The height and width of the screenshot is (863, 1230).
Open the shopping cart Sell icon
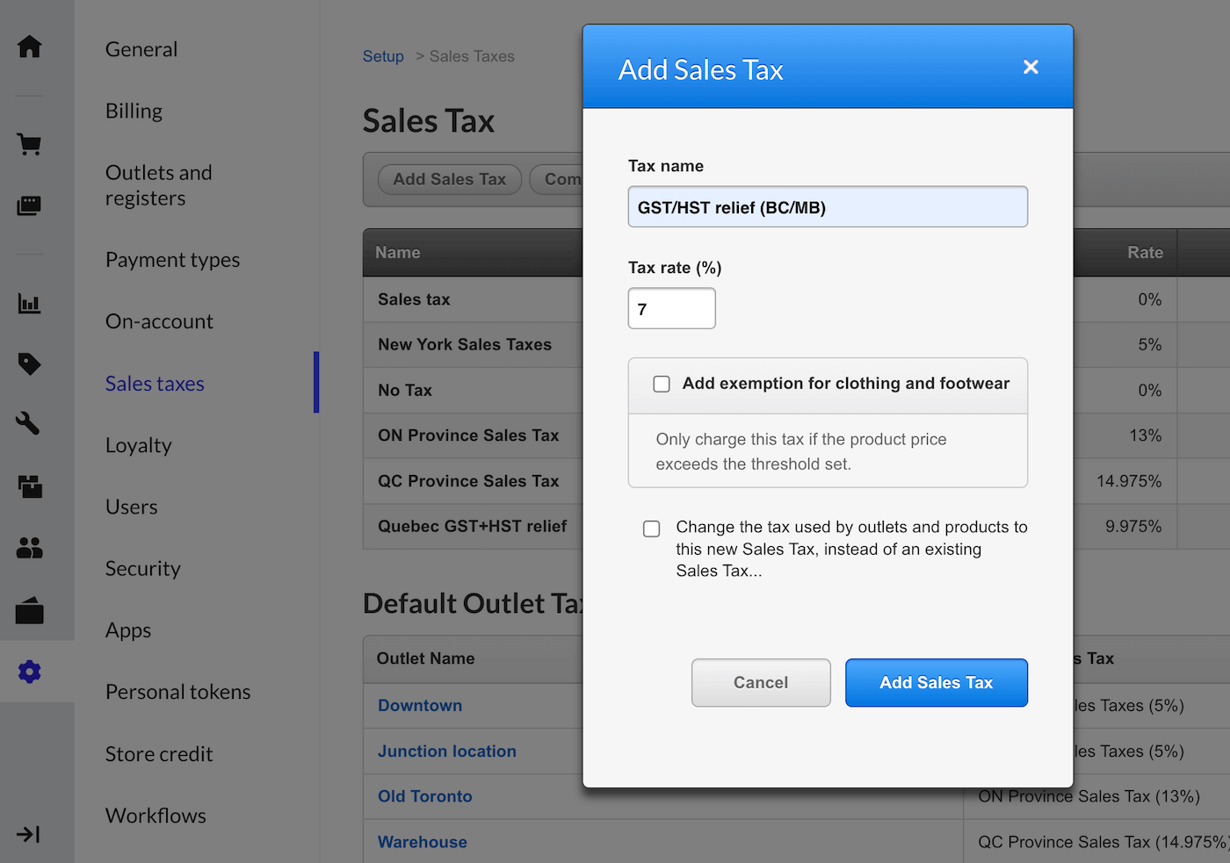(29, 144)
